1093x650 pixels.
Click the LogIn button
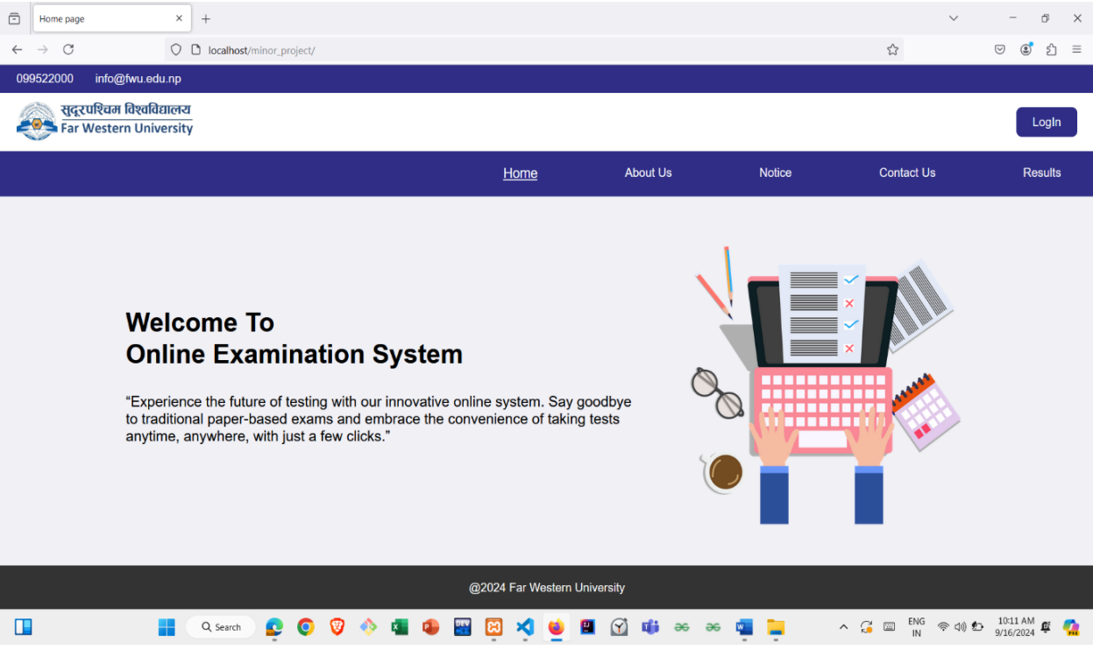point(1047,122)
